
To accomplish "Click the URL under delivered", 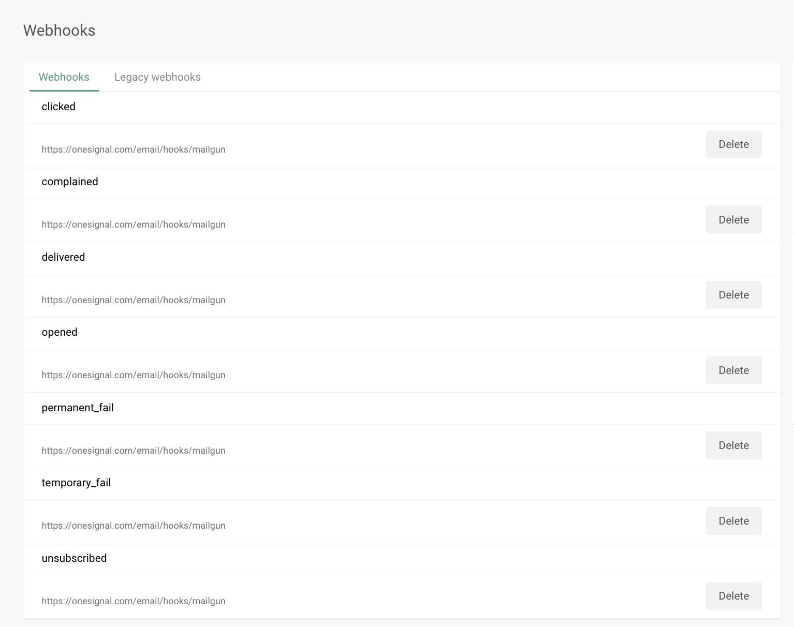I will 134,300.
